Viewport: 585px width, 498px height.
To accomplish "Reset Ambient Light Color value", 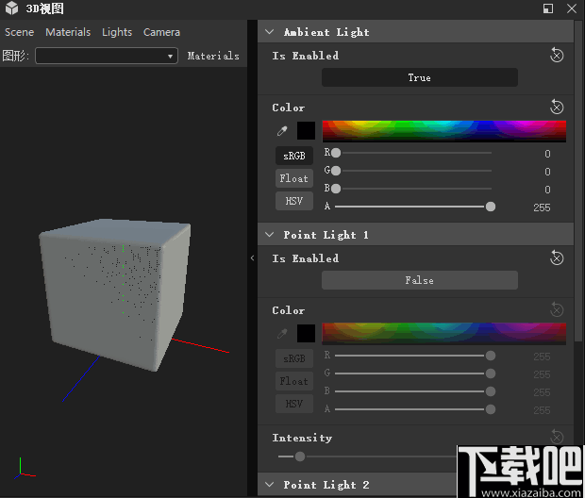I will tap(557, 108).
